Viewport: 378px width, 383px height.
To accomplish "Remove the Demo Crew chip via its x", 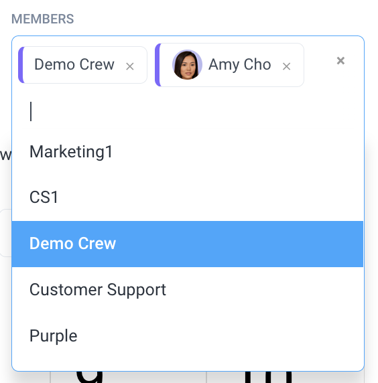I will [129, 66].
